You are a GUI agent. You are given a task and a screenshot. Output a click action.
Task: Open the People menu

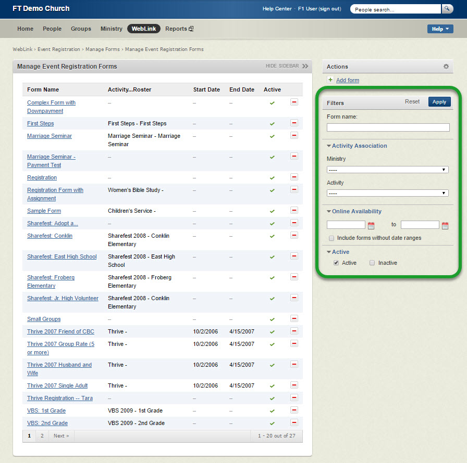tap(52, 29)
